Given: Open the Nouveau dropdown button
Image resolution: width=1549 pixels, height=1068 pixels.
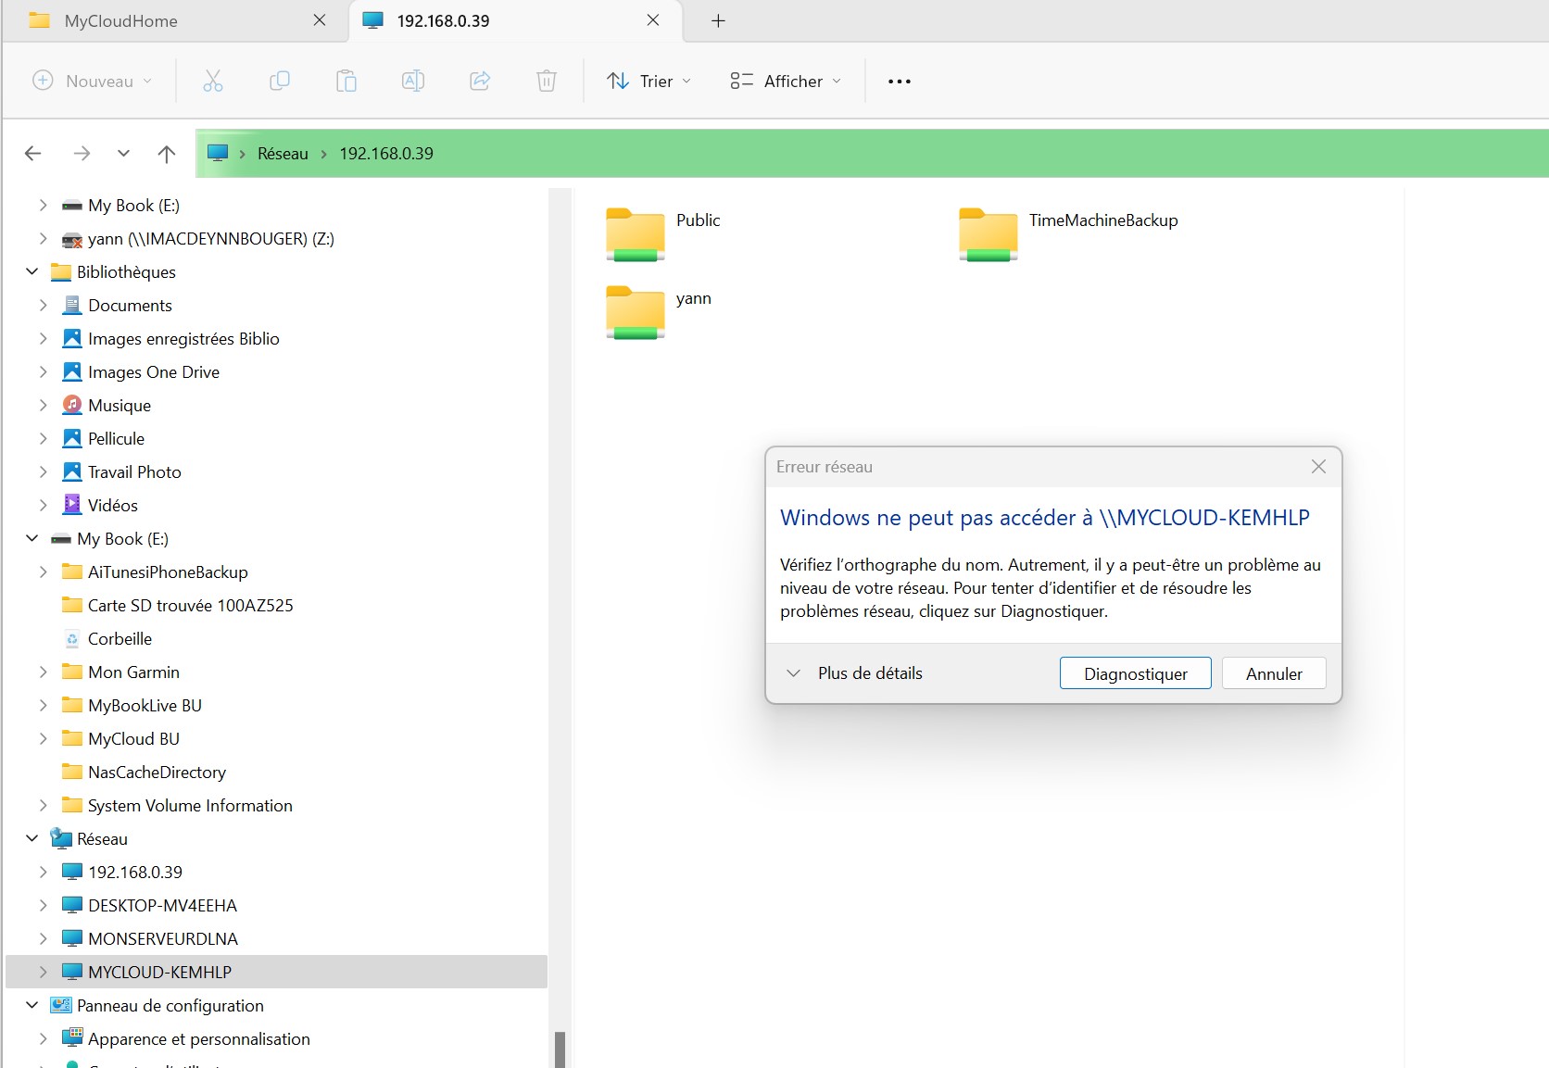Looking at the screenshot, I should [x=92, y=81].
